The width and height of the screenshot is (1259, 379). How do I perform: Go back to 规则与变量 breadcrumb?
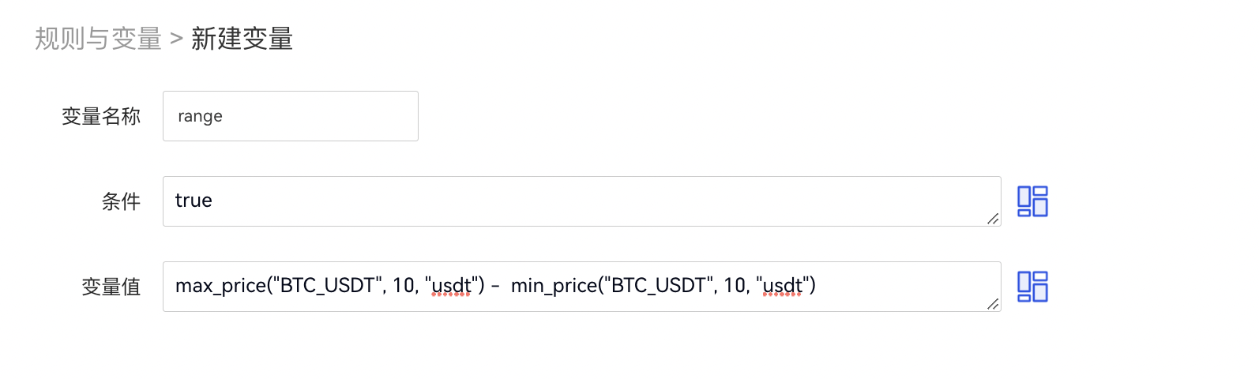pos(98,39)
